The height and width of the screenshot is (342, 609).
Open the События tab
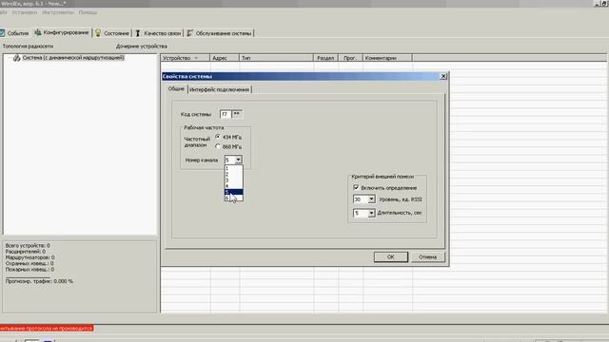click(15, 33)
